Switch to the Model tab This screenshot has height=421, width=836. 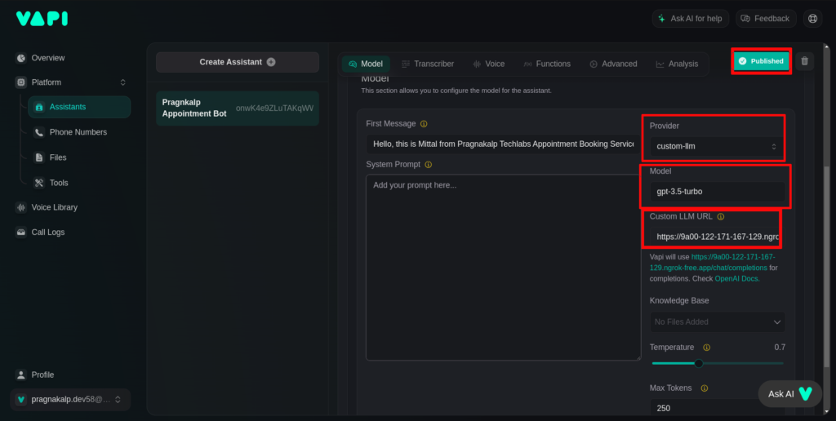click(x=366, y=64)
